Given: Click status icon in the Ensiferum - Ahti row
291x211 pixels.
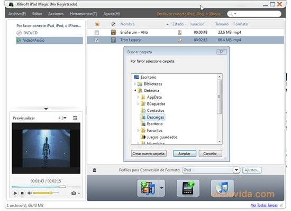Looking at the screenshot, I should [x=179, y=32].
